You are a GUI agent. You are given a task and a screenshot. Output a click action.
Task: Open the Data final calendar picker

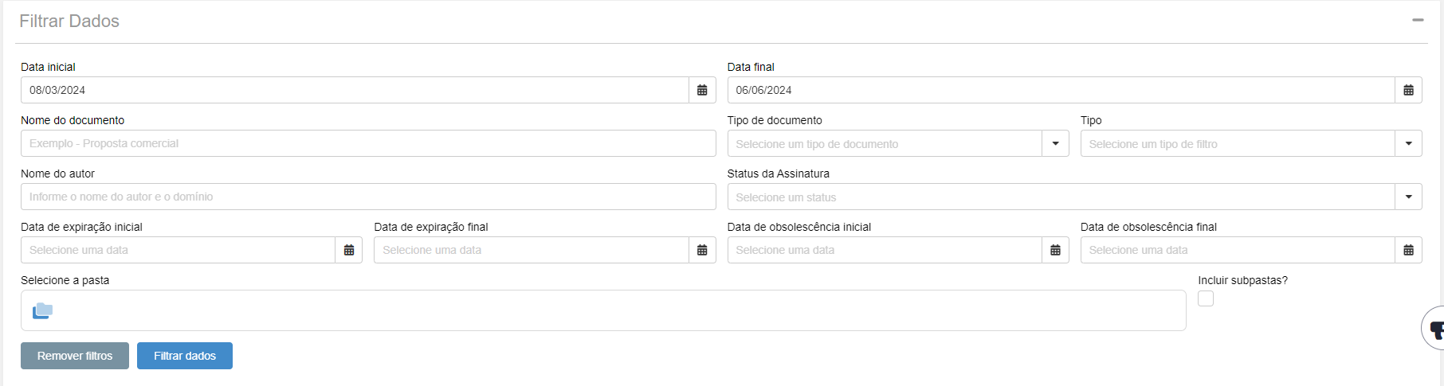[1408, 90]
